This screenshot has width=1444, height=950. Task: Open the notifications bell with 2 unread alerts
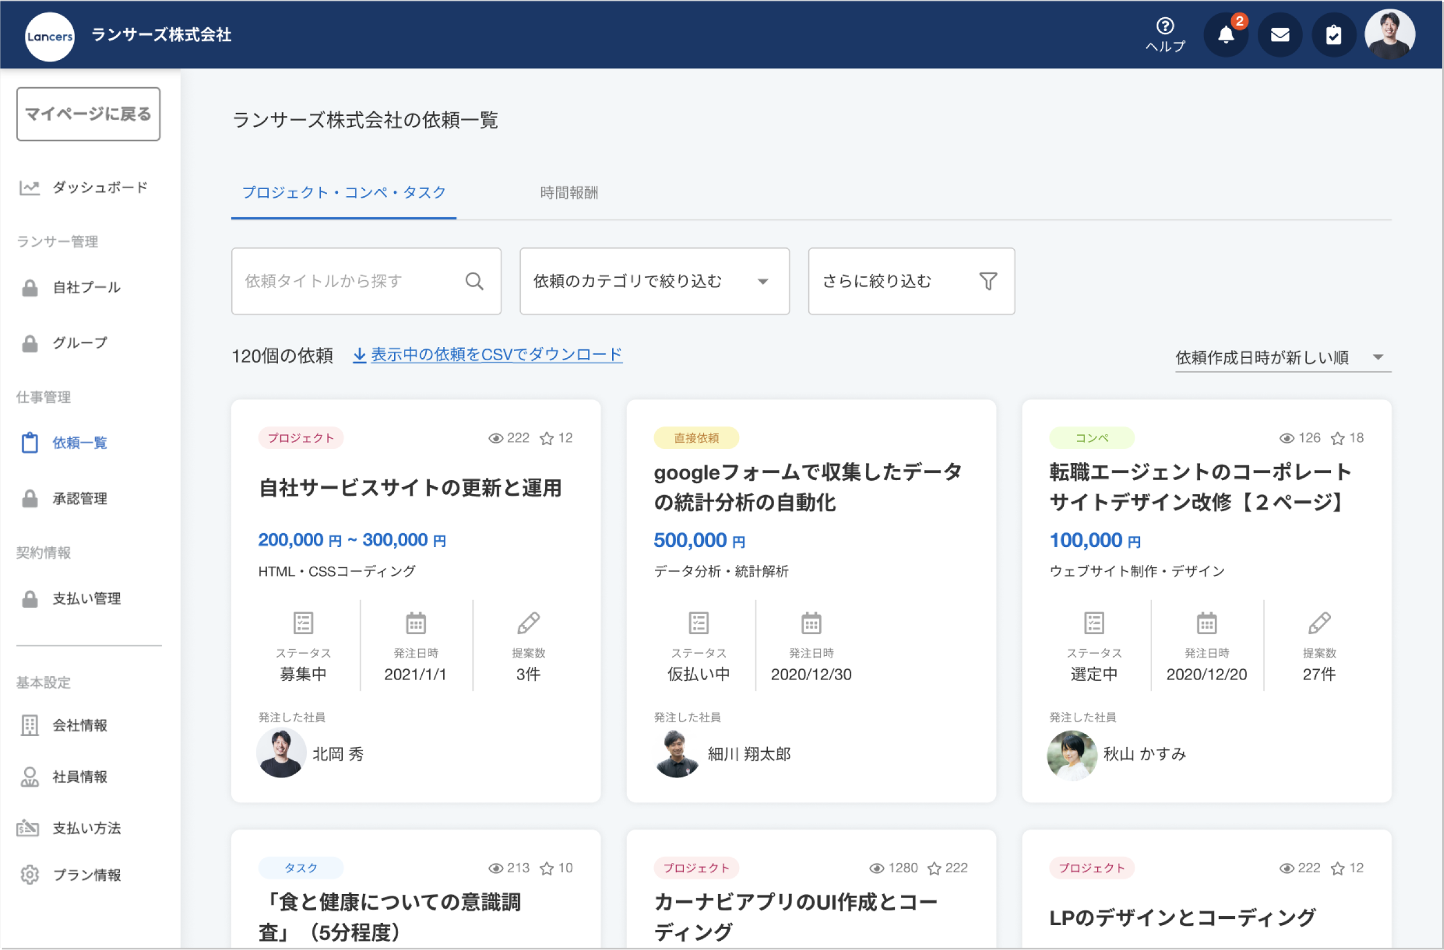pos(1225,35)
